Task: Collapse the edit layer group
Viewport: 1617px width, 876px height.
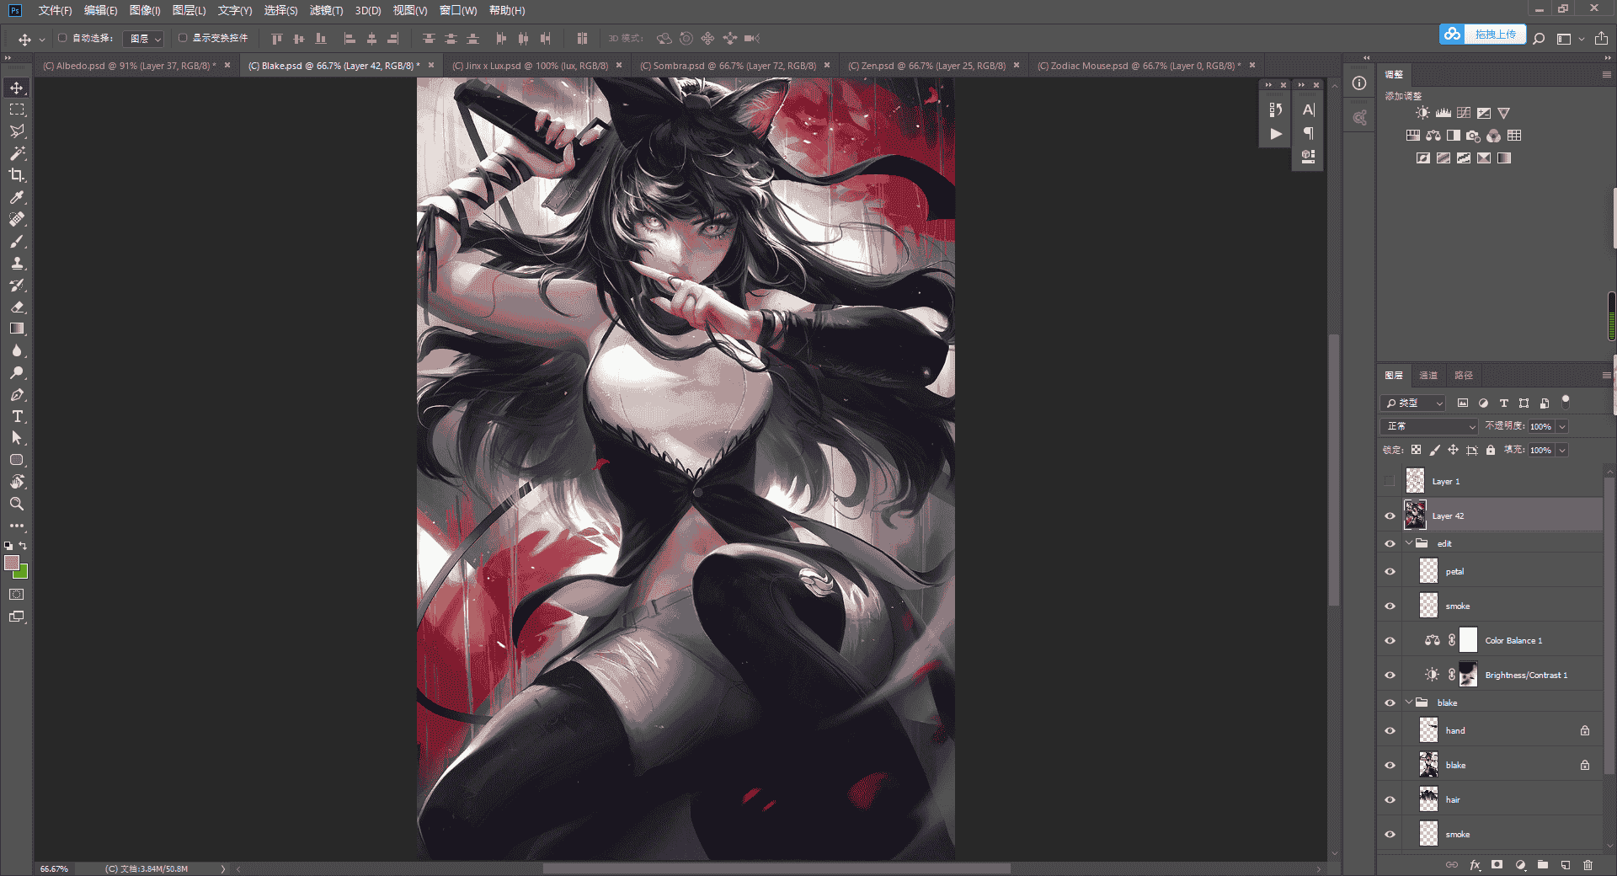Action: tap(1409, 543)
